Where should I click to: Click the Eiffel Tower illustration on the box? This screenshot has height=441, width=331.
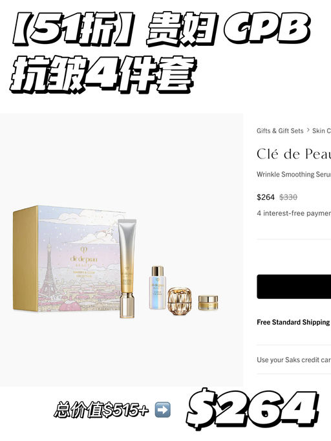[48, 270]
